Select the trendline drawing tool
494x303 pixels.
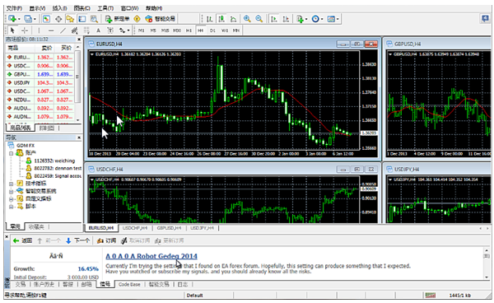tap(63, 30)
